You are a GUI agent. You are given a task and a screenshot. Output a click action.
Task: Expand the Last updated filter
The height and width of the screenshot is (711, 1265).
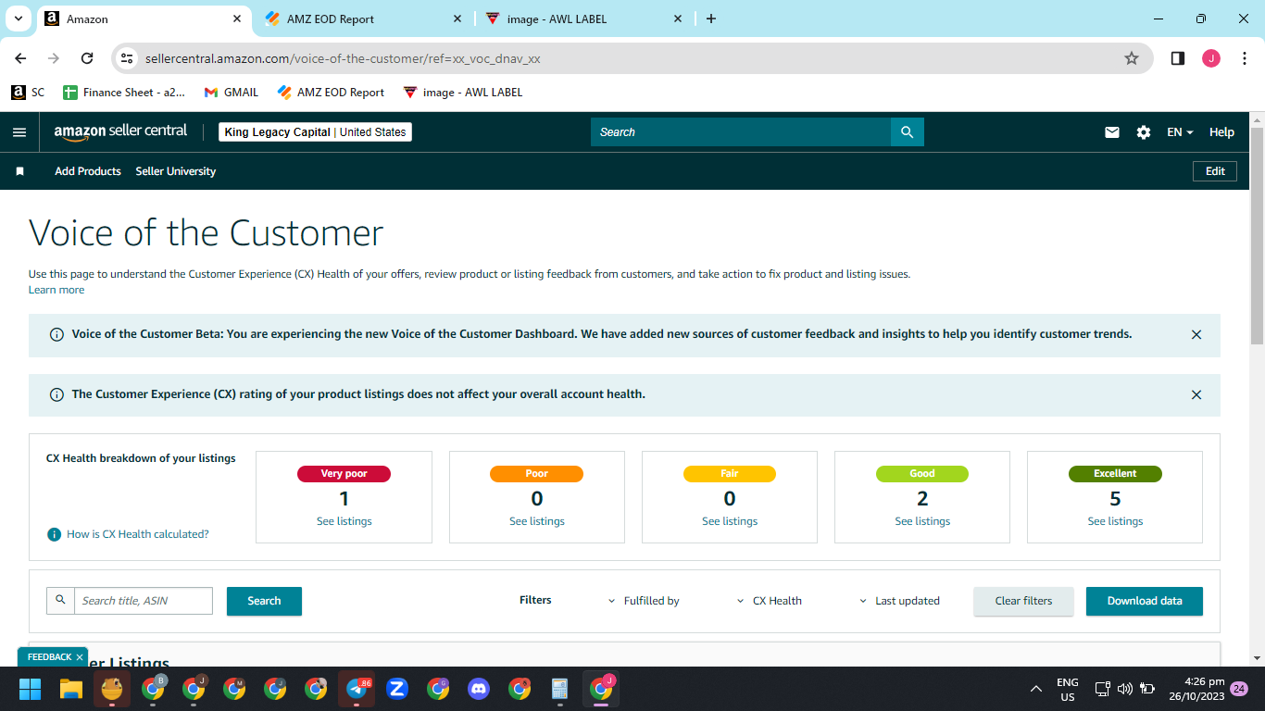coord(899,601)
